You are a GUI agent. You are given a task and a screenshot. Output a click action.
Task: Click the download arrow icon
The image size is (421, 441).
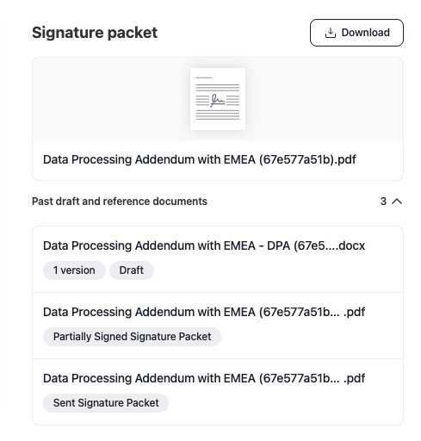click(330, 33)
